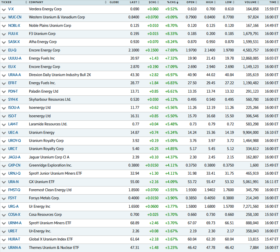The height and width of the screenshot is (252, 280).
Task: Sort by the $CHG column arrows
Action: point(158,2)
